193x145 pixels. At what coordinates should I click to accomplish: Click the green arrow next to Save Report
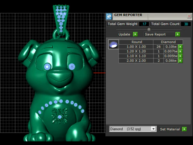178,34
